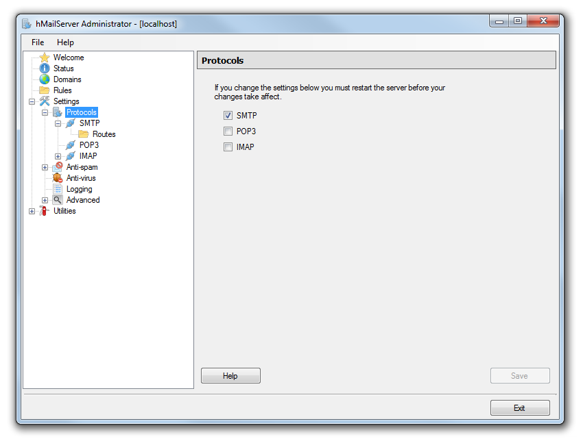Enable the POP3 protocol checkbox
The height and width of the screenshot is (441, 583).
tap(228, 131)
